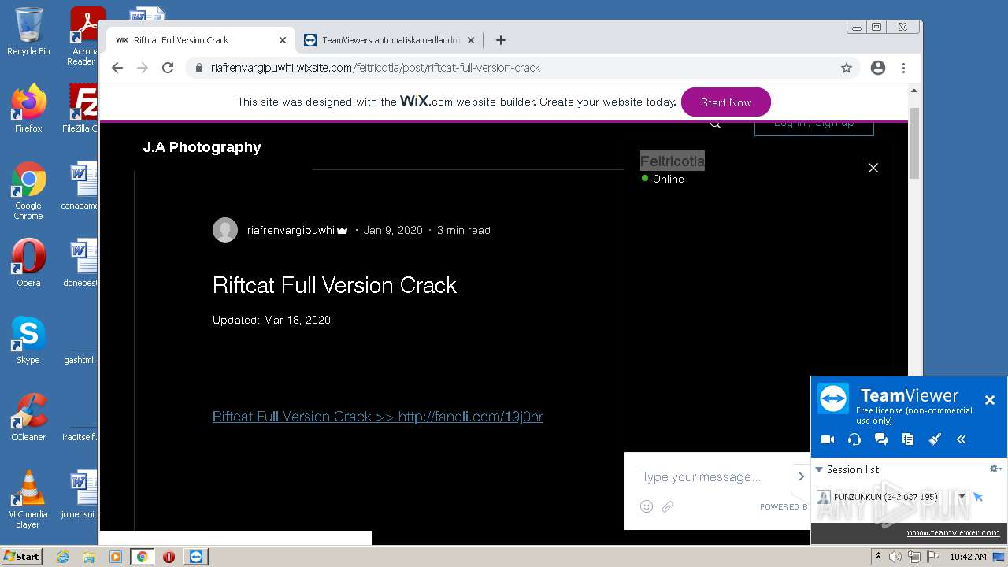Click the 10:42 AM system clock
The image size is (1008, 567).
tap(968, 557)
